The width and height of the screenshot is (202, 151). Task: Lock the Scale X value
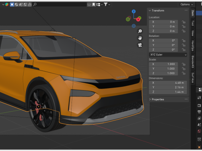click(x=183, y=64)
